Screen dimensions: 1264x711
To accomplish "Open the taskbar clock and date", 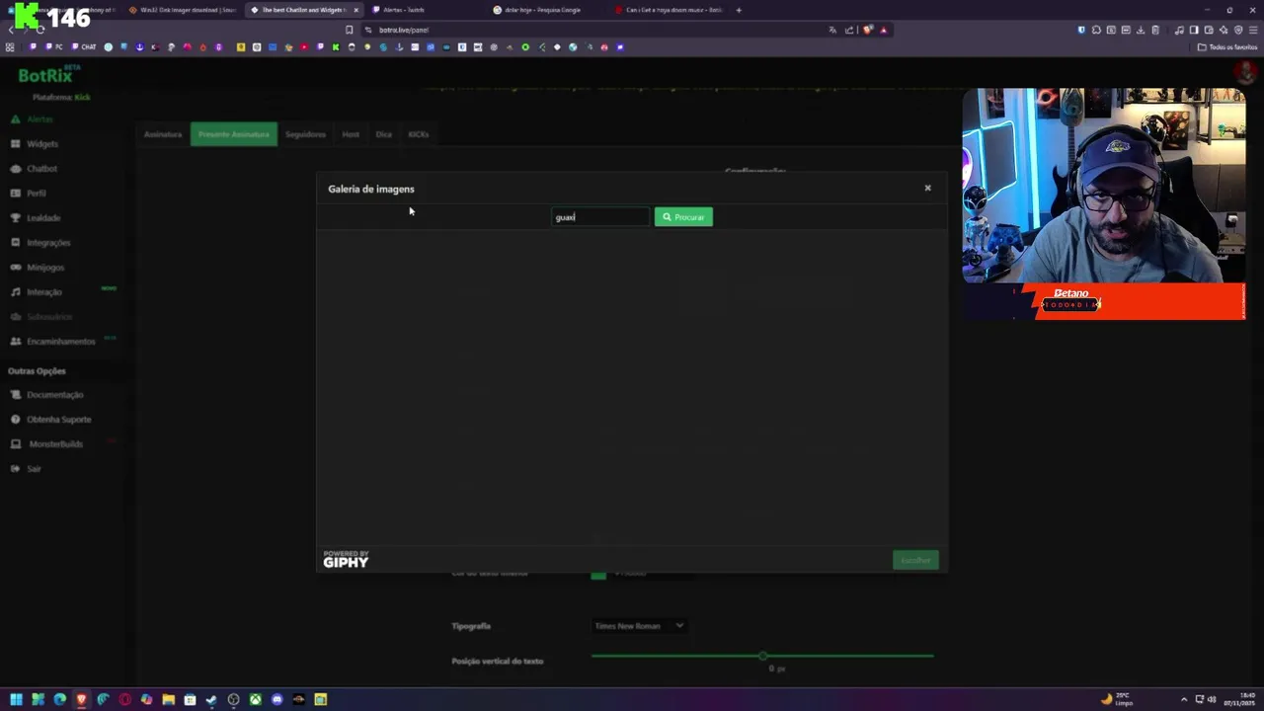I will point(1238,699).
